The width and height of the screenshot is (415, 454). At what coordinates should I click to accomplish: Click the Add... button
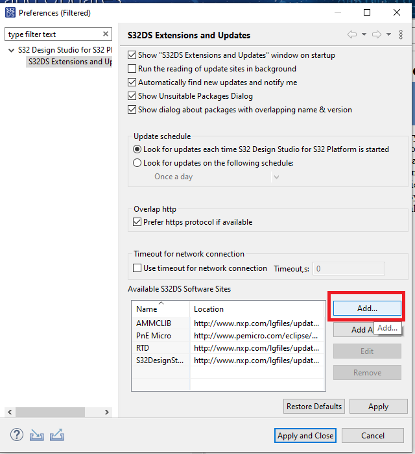(x=367, y=309)
